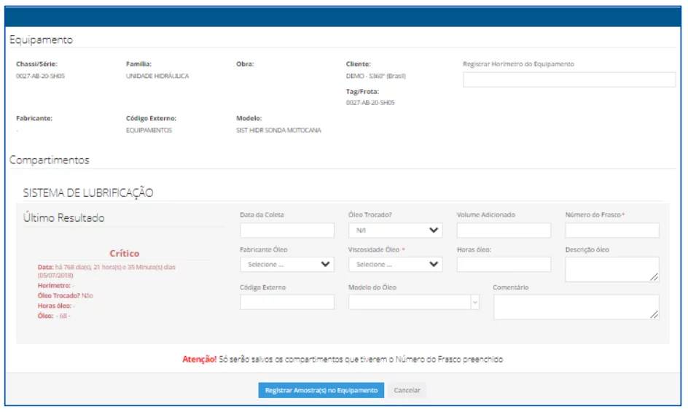
Task: Click the client value DEMO - S360° (Brasil)
Action: coord(375,76)
